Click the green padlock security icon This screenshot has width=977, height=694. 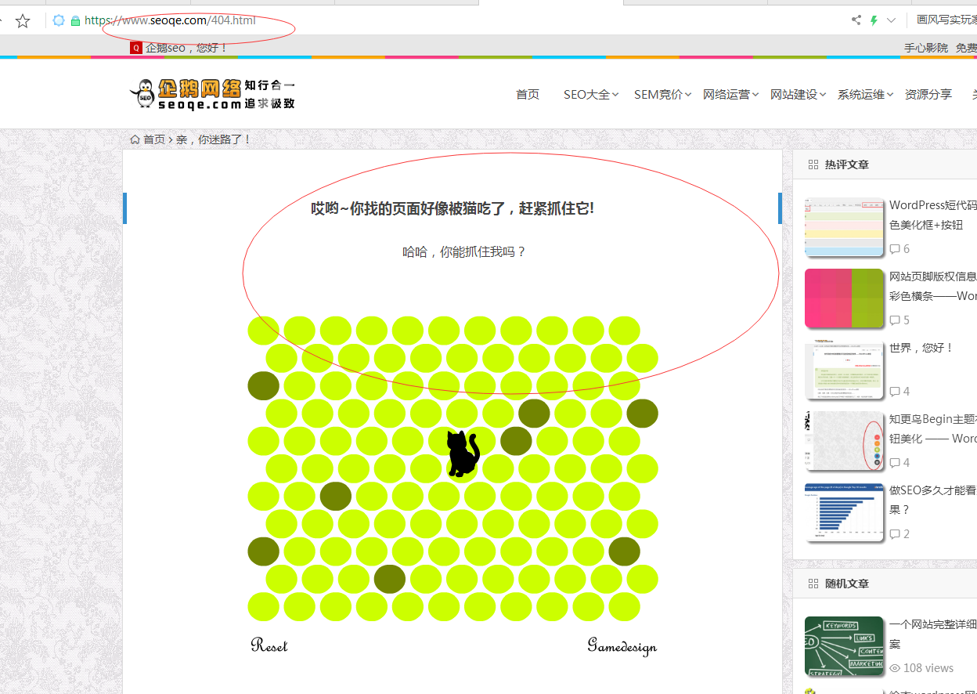75,21
